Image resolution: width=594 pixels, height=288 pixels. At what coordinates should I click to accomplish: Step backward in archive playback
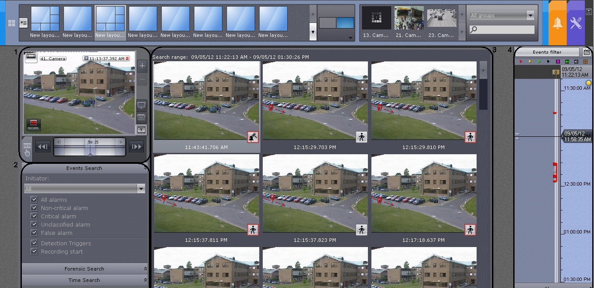[x=43, y=147]
